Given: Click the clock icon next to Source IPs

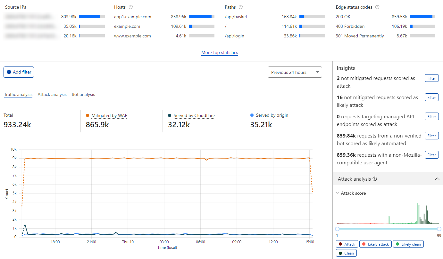Looking at the screenshot, I should [30, 7].
